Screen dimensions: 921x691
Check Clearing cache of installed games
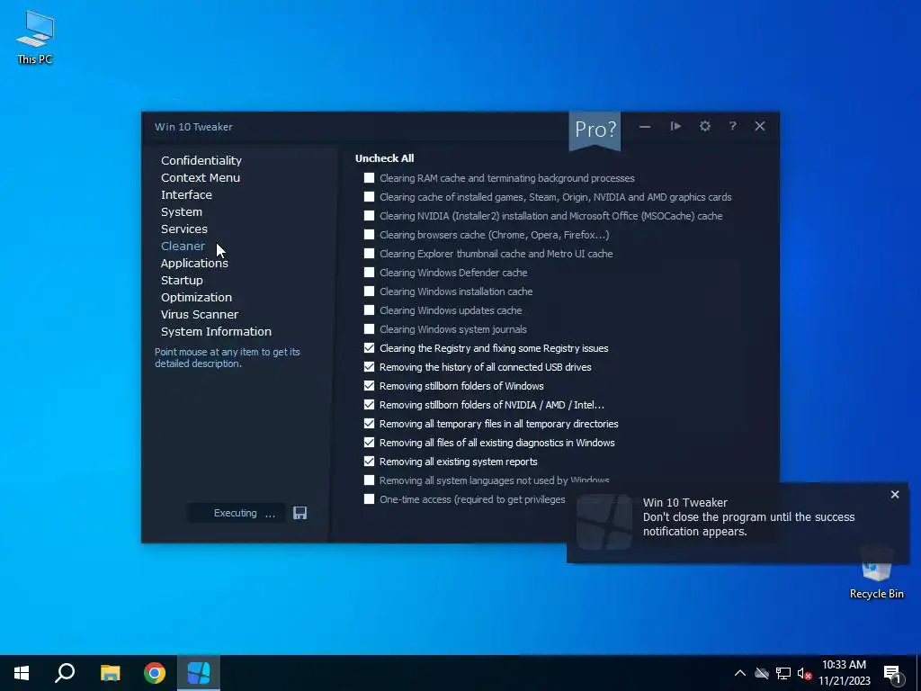[x=369, y=197]
